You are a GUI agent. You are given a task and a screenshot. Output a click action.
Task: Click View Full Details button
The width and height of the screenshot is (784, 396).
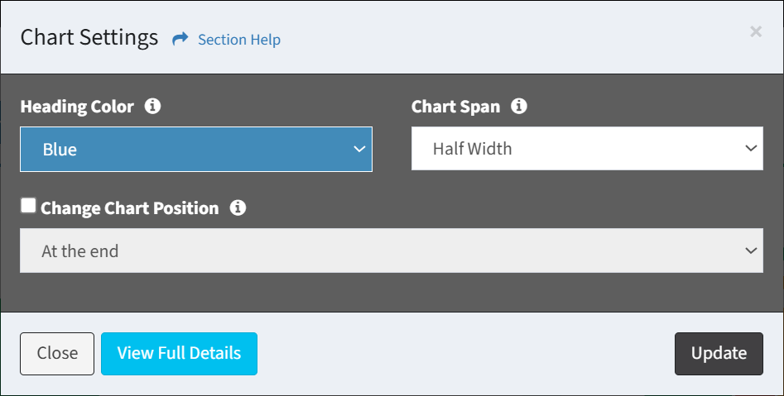pos(179,354)
